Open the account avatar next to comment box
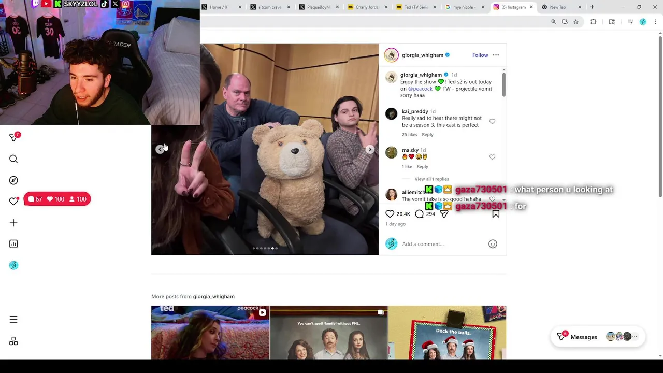Screen dimensions: 663x373 [x=391, y=244]
